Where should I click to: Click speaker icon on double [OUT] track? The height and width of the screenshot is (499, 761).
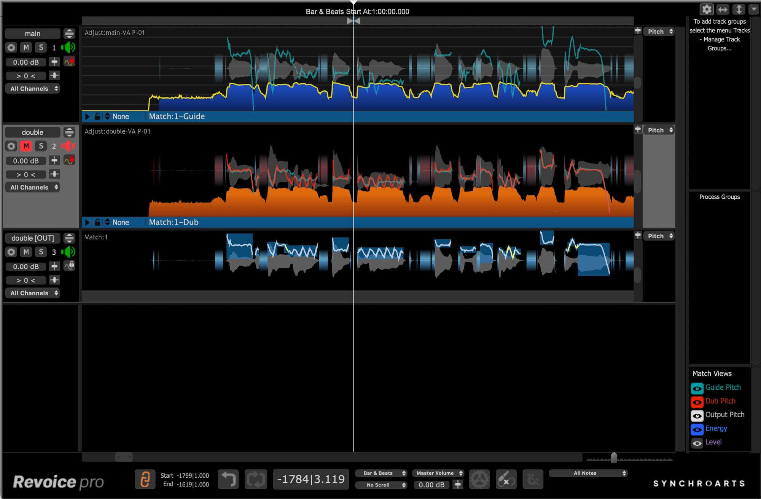pyautogui.click(x=68, y=252)
